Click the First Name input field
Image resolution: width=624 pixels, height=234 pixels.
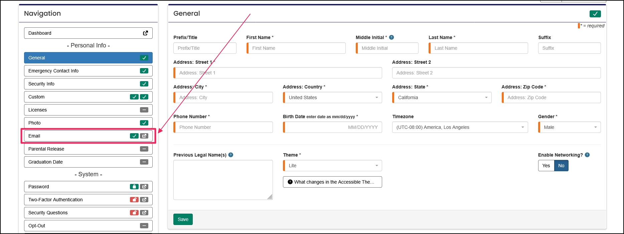click(296, 48)
